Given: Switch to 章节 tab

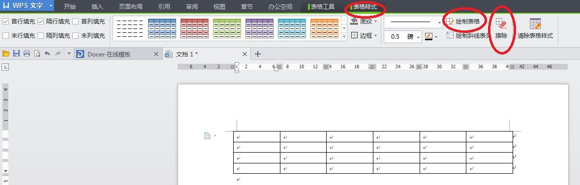Looking at the screenshot, I should click(x=247, y=6).
